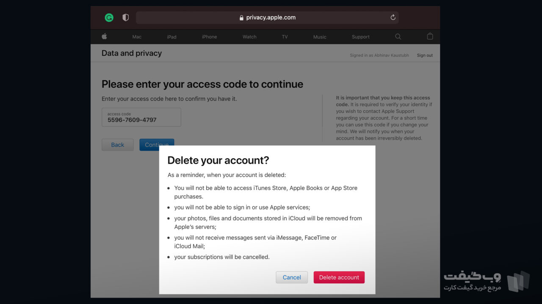Open the shopping bag icon

pyautogui.click(x=430, y=36)
